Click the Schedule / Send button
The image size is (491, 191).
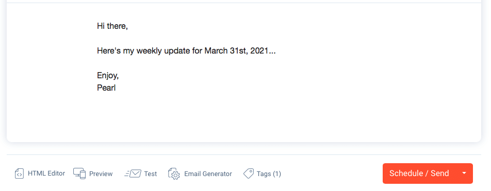pos(419,173)
